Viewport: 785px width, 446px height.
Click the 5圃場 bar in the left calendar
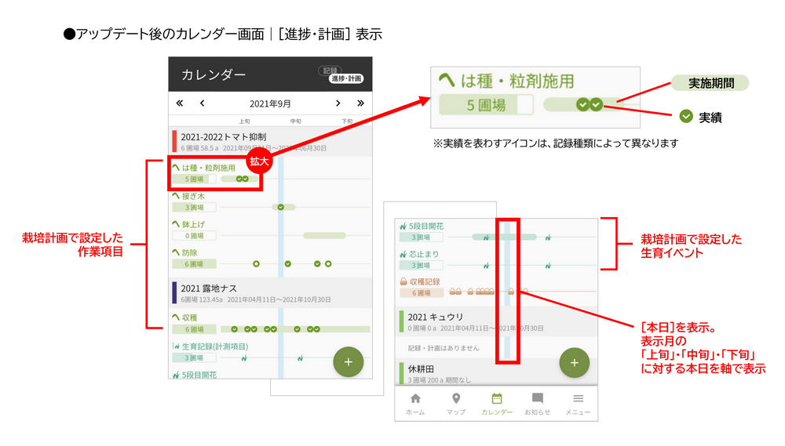194,179
